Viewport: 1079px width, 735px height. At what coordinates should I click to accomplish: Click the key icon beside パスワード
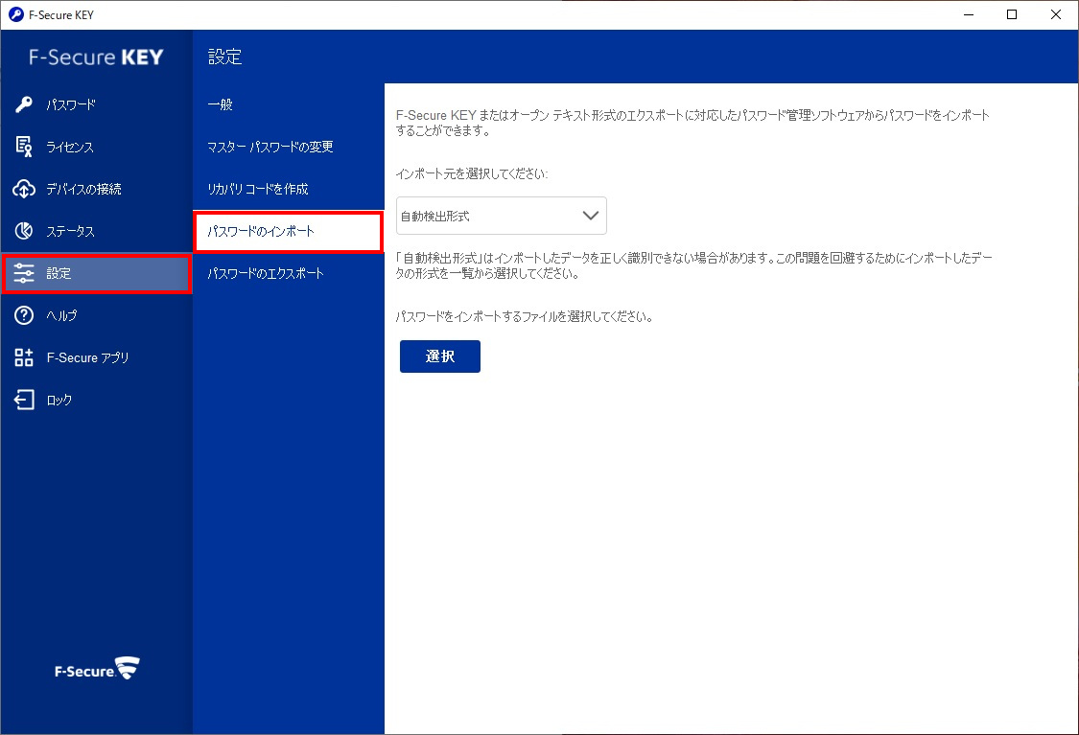pos(25,104)
